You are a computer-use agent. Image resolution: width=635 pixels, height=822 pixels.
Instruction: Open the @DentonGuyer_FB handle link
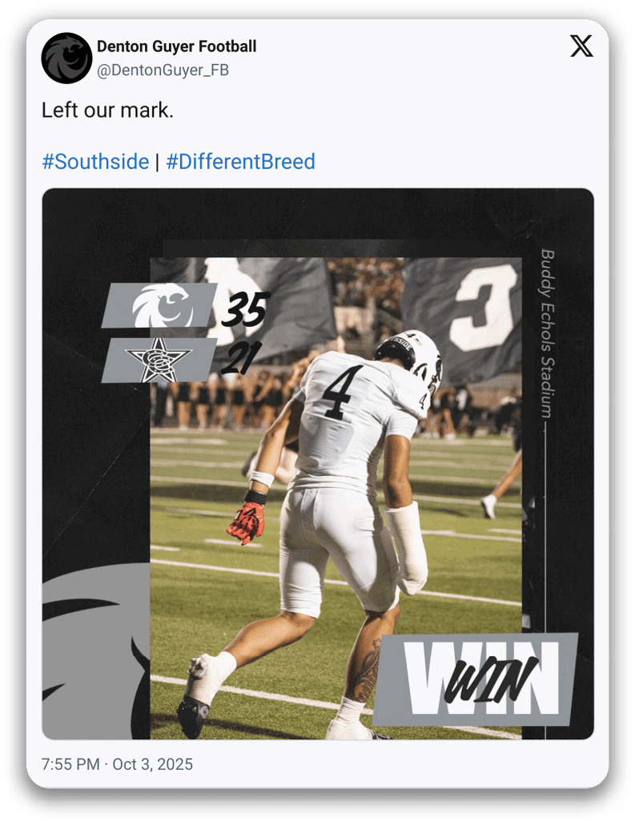click(163, 71)
